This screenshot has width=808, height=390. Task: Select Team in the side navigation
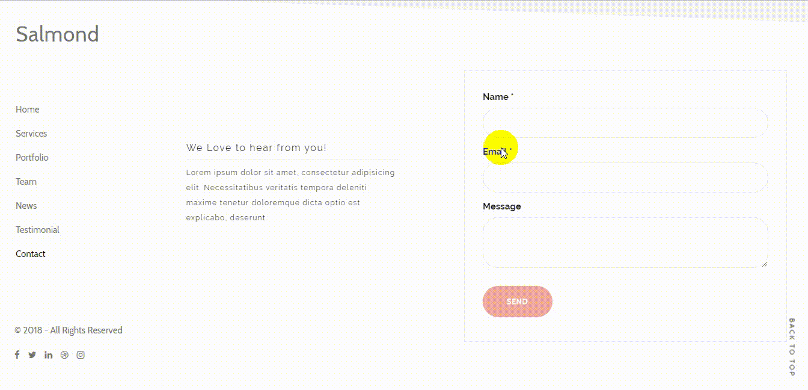point(26,182)
